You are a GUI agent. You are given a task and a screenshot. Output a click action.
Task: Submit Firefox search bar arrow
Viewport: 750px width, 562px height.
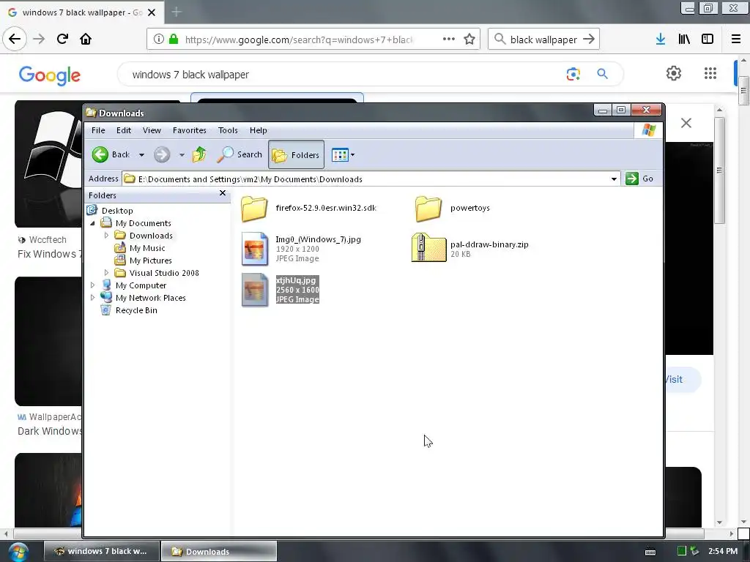(589, 40)
